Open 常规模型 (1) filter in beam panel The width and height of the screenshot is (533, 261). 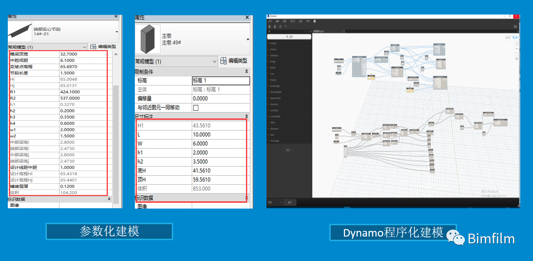click(x=48, y=47)
